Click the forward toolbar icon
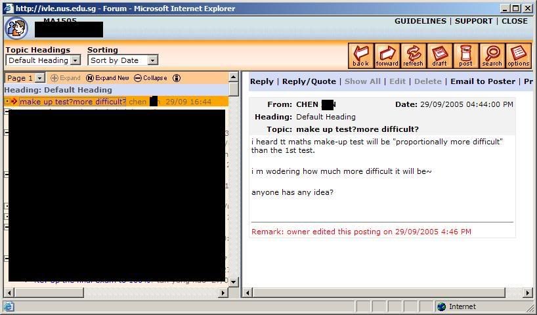Image resolution: width=537 pixels, height=315 pixels. point(387,56)
